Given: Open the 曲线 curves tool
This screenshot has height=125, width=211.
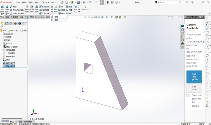Looking at the screenshot, I should [x=79, y=9].
